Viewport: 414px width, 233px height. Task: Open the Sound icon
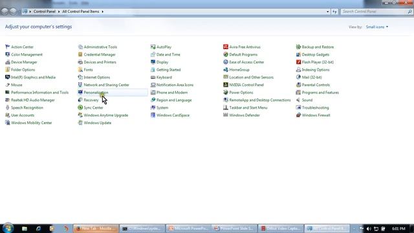tap(298, 100)
